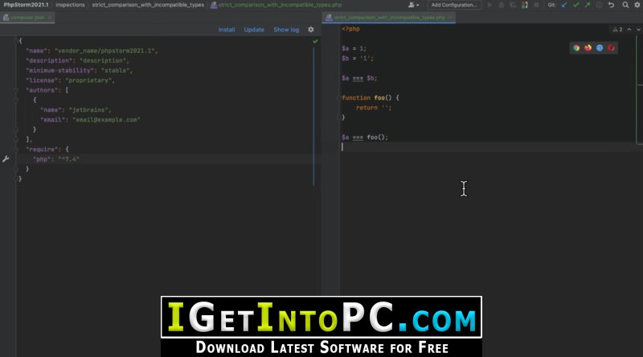Click the "license": "proprietary" line
The height and width of the screenshot is (357, 643).
[70, 80]
